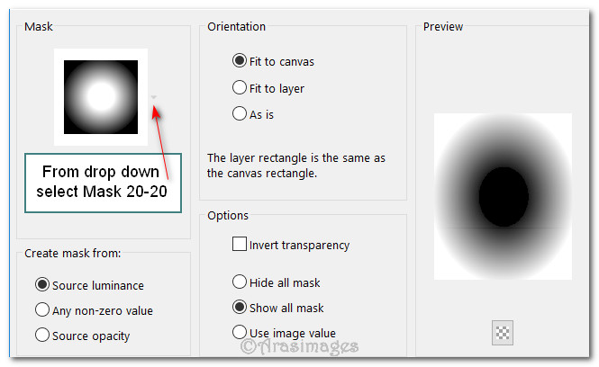
Task: Click the 'Create mask from:' group label
Action: click(x=73, y=254)
